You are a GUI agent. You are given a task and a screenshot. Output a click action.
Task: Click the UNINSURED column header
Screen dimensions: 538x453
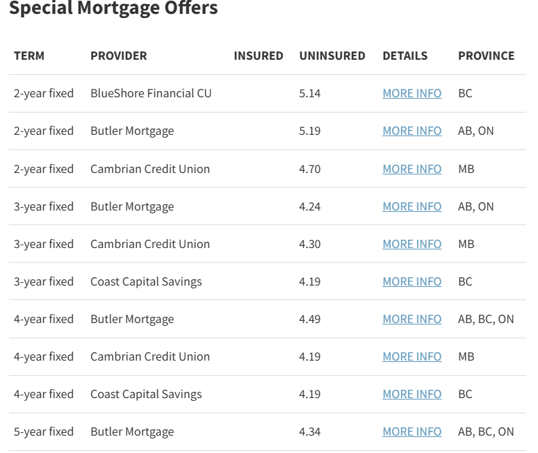coord(332,56)
